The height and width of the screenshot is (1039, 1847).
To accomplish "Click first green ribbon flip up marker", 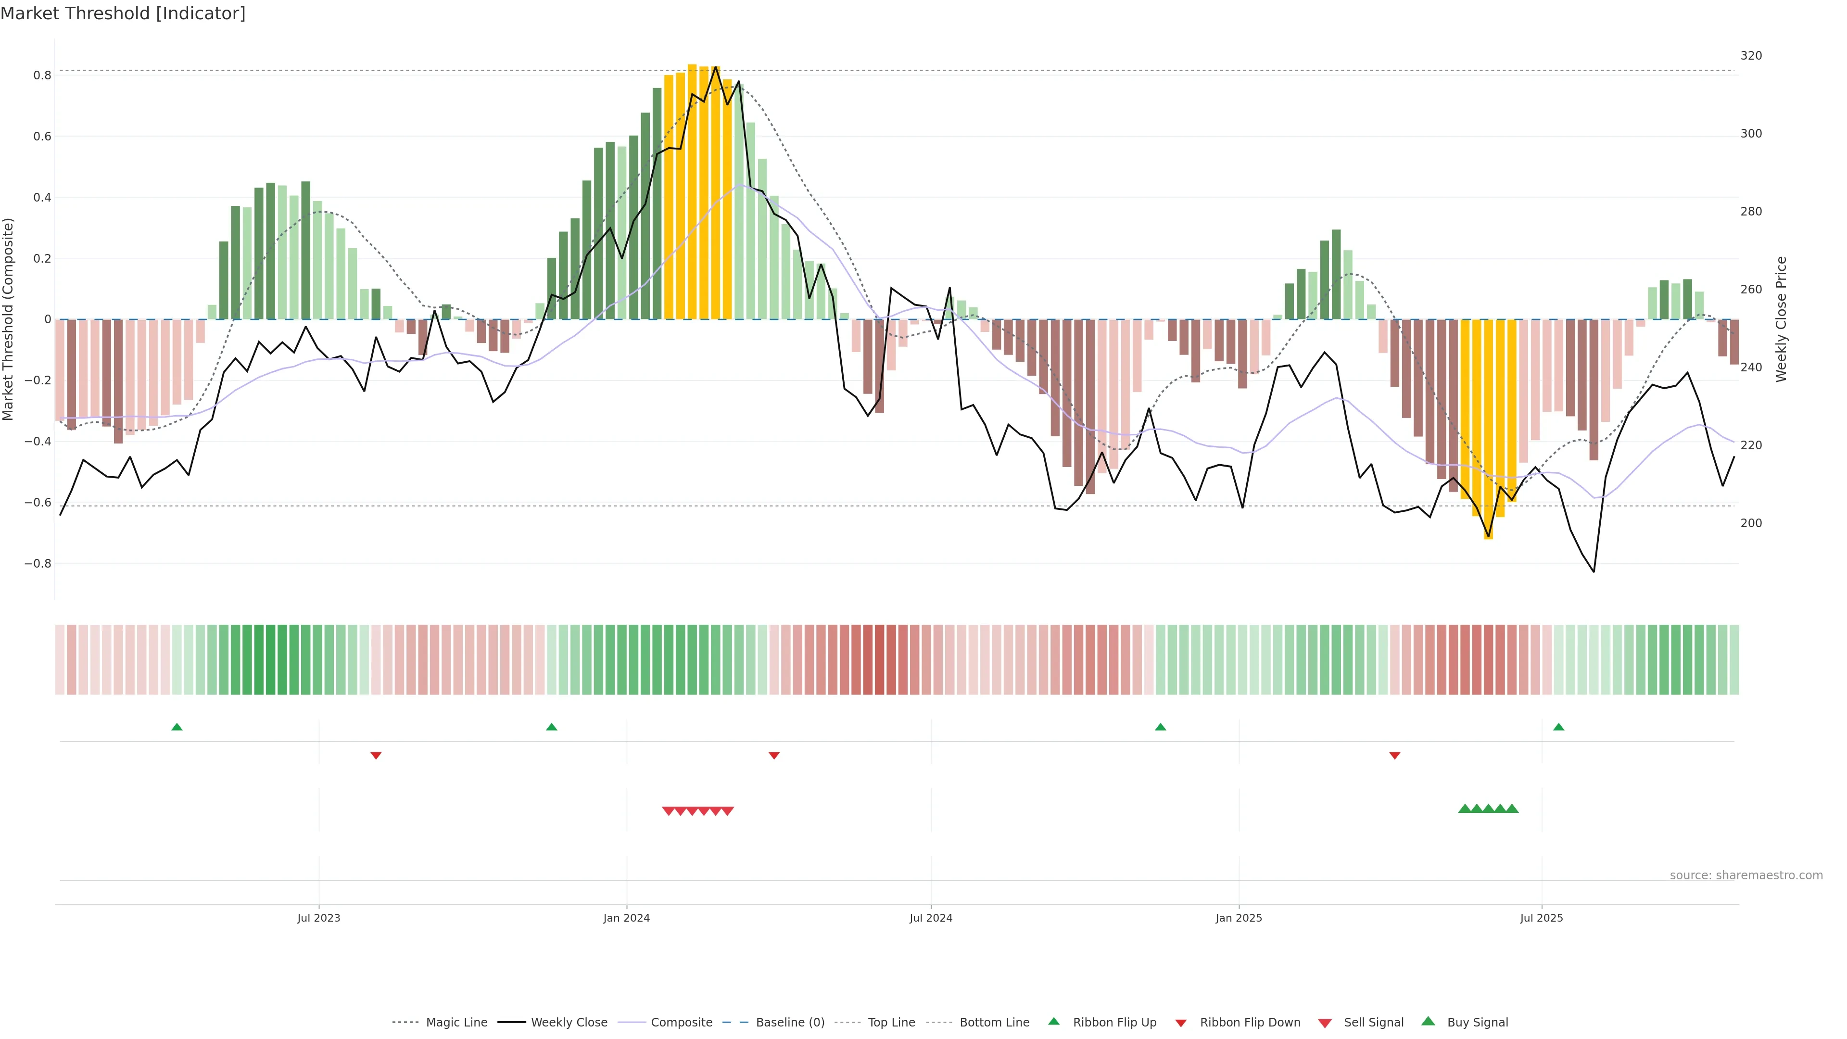I will coord(177,727).
